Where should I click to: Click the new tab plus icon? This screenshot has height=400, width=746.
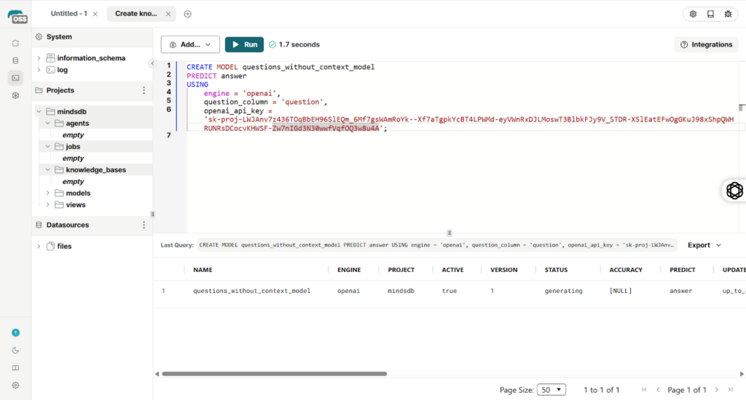point(187,14)
